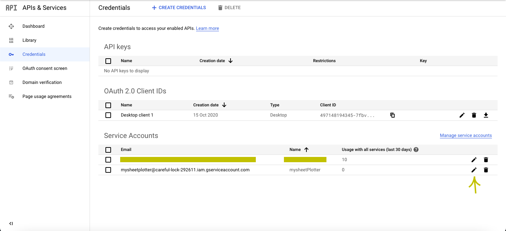Edit the mysheetplotter service account
The image size is (506, 231).
[x=474, y=170]
